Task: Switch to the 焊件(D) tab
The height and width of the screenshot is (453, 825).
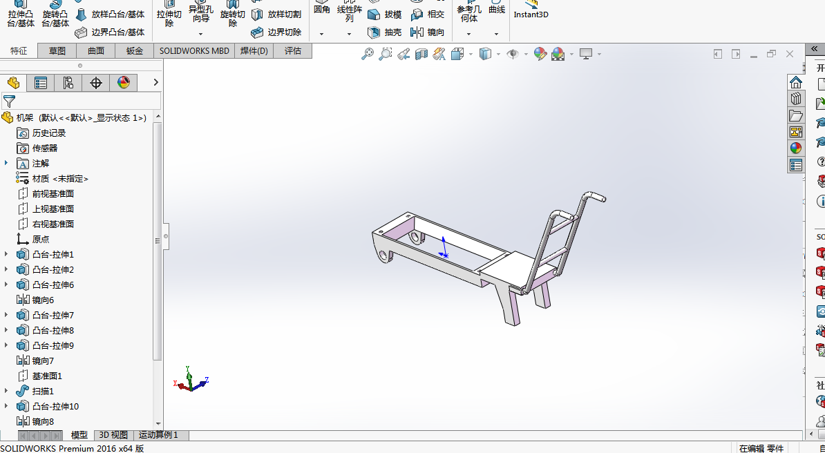Action: coord(254,50)
